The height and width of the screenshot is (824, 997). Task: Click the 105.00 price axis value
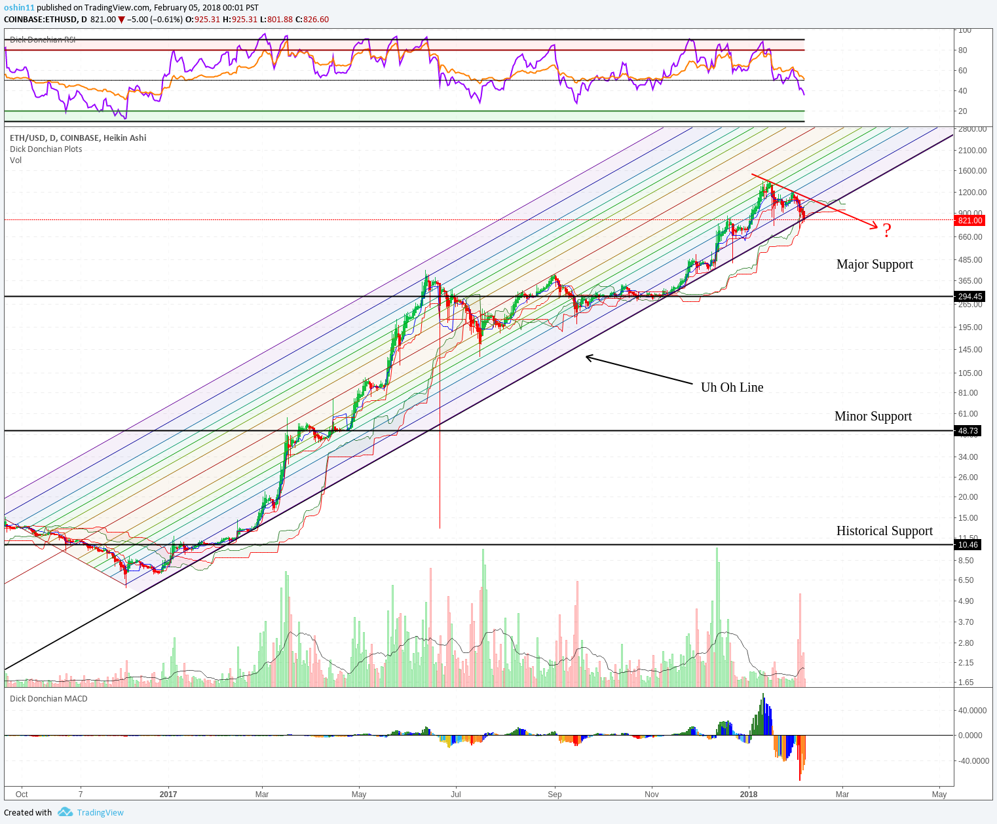[x=970, y=373]
